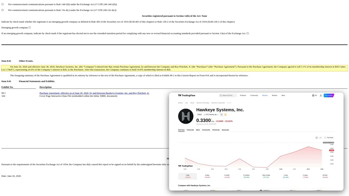Image resolution: width=349 pixels, height=196 pixels.
Task: Click the Date: June 26, 2026 line
Action: point(11,176)
